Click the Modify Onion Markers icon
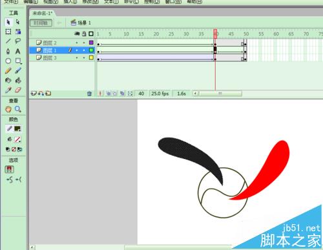 tap(130, 94)
